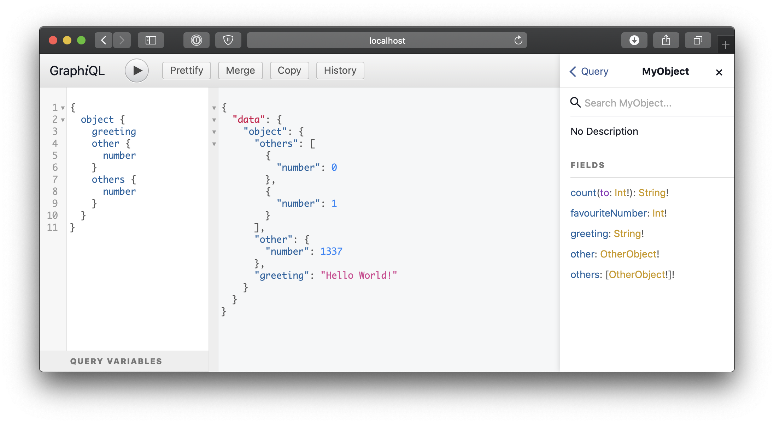The height and width of the screenshot is (424, 774).
Task: Show all tabs overview icon
Action: tap(698, 40)
